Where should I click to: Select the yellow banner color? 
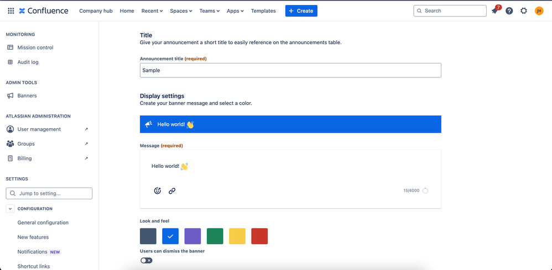pyautogui.click(x=237, y=236)
